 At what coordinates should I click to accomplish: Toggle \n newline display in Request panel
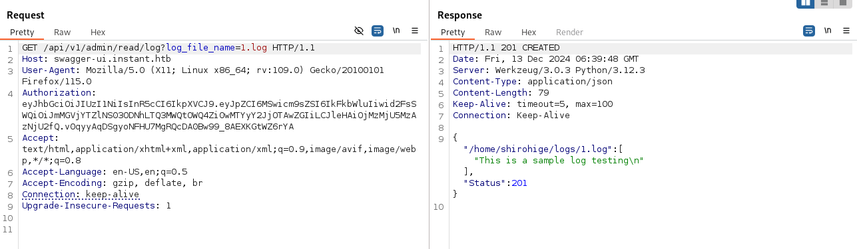(x=396, y=31)
